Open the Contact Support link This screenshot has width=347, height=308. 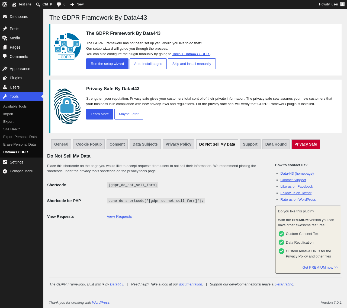[293, 180]
